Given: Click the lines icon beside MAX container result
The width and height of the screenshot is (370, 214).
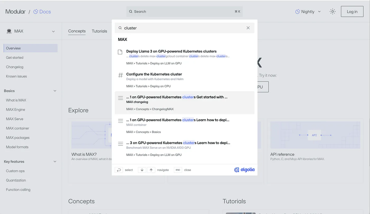Looking at the screenshot, I should pos(120,121).
